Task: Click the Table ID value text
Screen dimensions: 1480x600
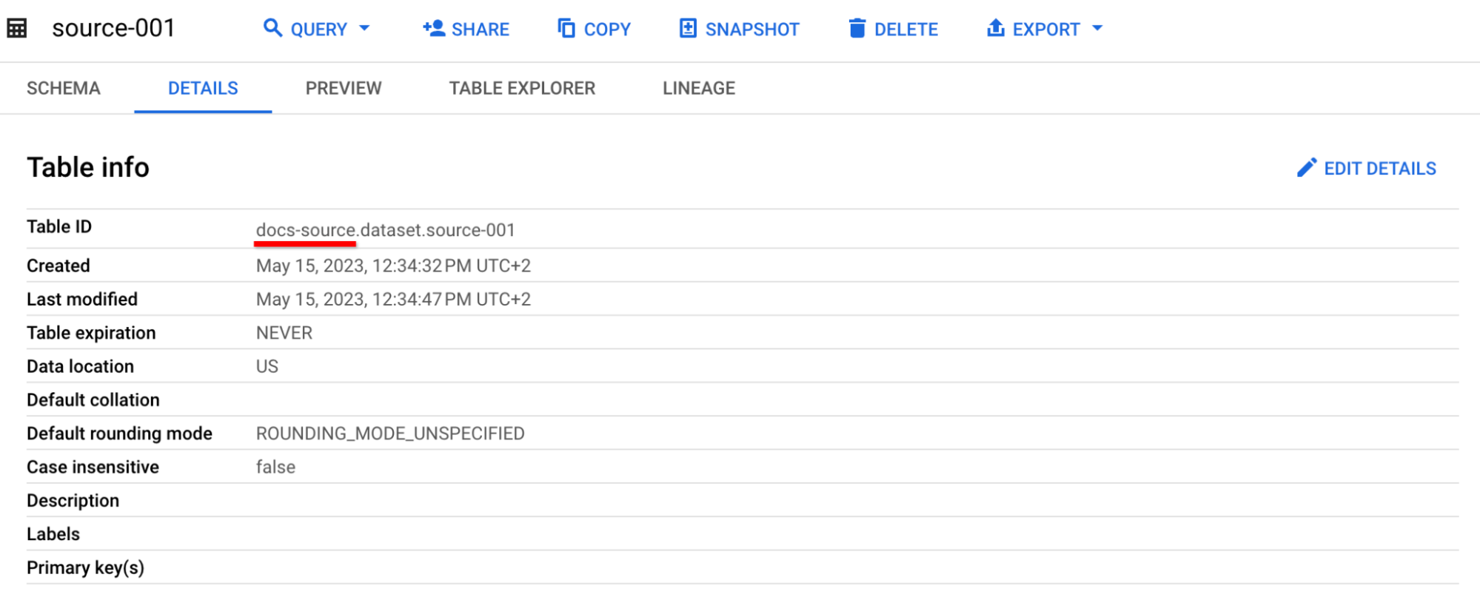Action: point(385,229)
